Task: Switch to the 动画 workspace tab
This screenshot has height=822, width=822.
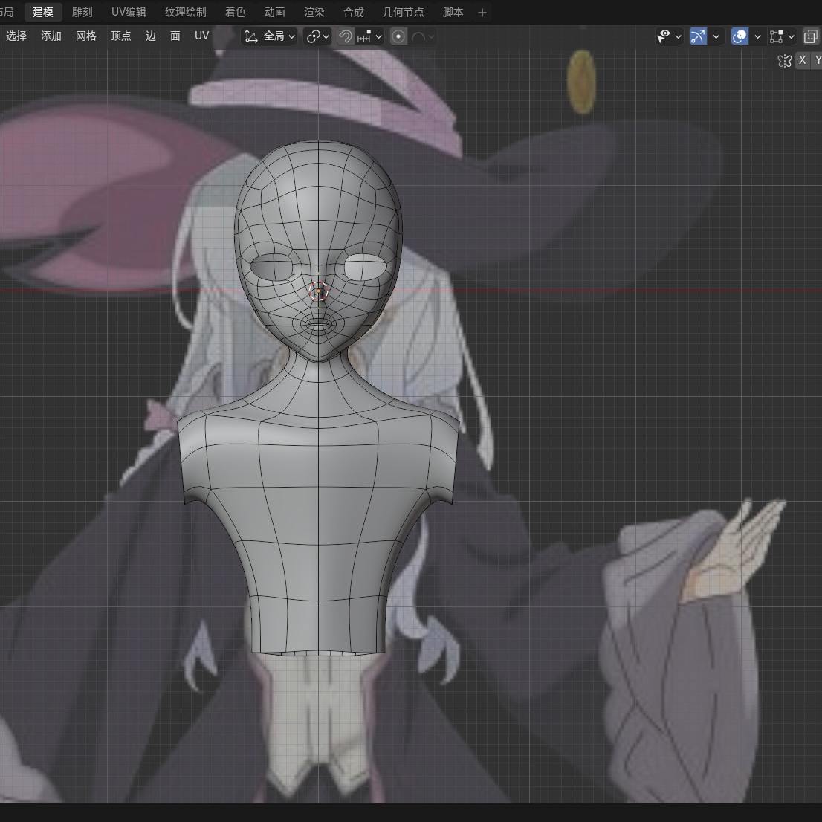Action: pyautogui.click(x=275, y=12)
